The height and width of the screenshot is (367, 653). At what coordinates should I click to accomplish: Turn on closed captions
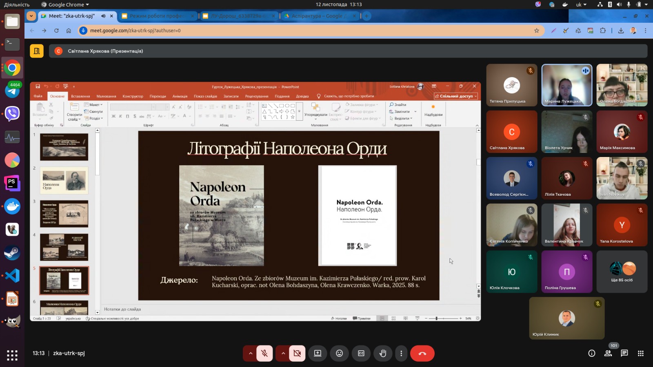[x=361, y=354]
